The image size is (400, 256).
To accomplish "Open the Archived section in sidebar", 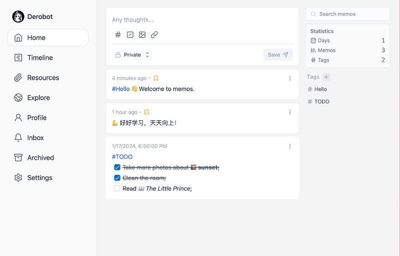I will click(40, 158).
